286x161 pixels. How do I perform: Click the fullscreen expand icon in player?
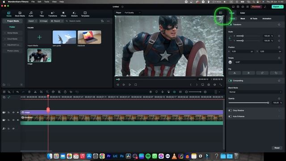tap(220, 85)
